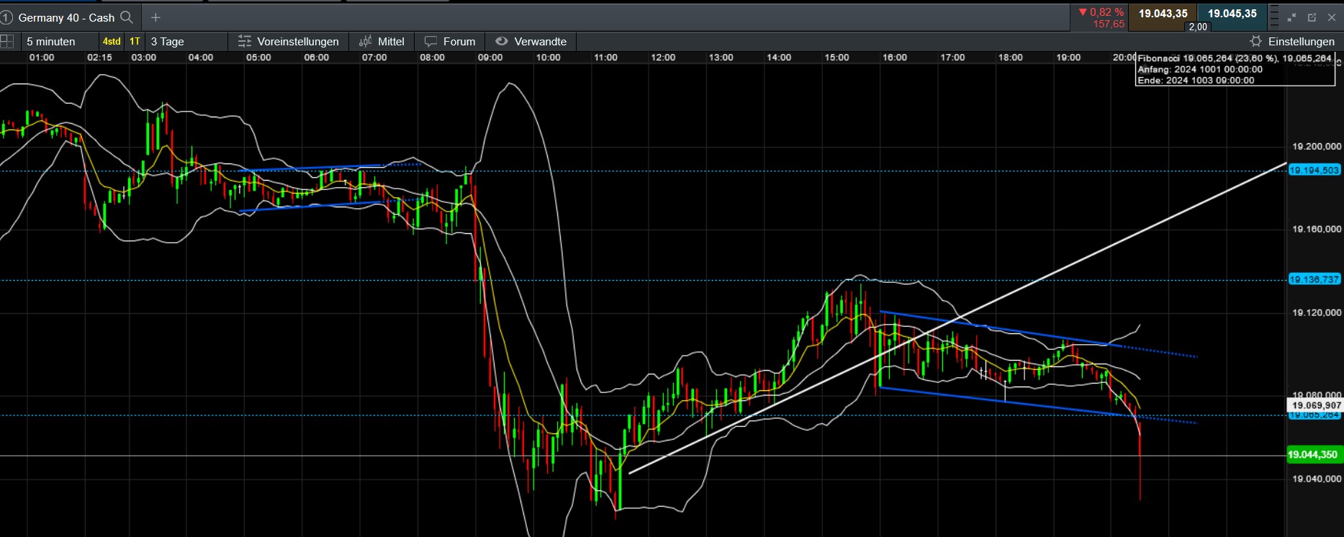Click the 19.136,737 price level label

(1314, 279)
